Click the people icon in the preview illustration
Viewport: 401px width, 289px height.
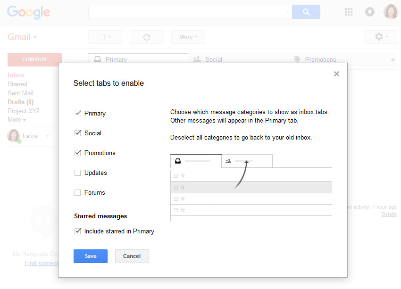point(228,161)
